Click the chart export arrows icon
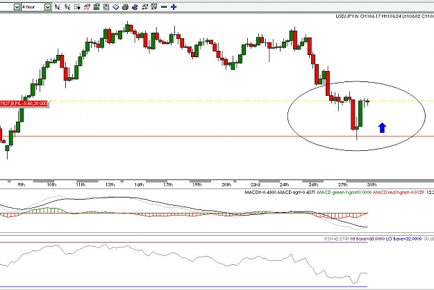434x290 pixels. pos(144,7)
